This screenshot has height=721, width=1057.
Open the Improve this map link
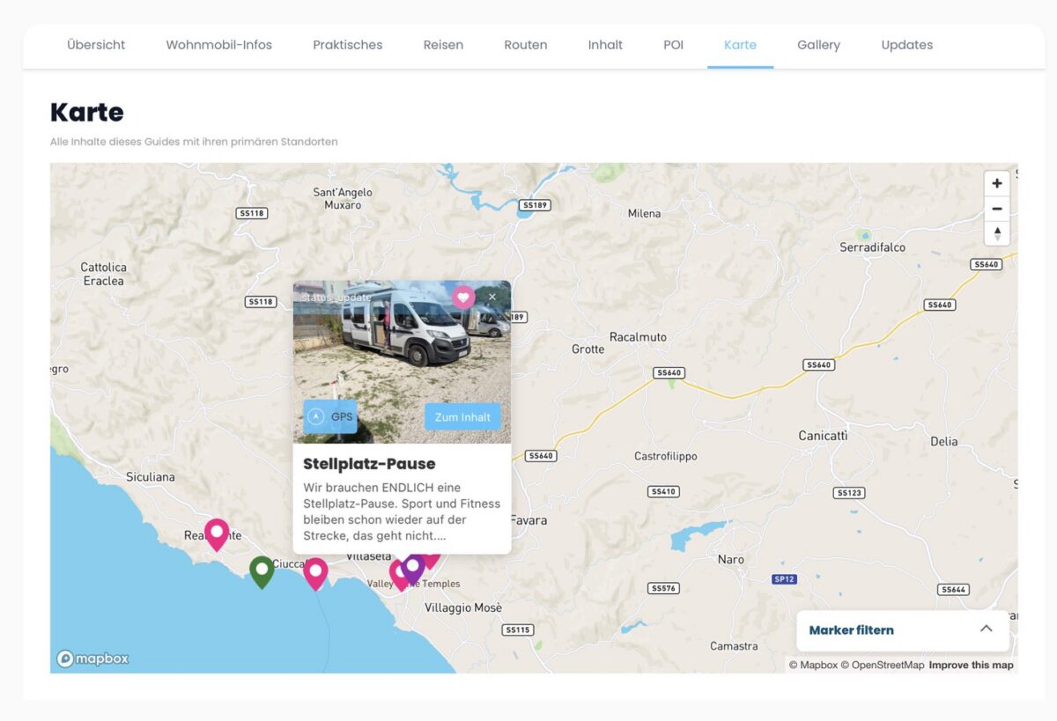(x=971, y=666)
